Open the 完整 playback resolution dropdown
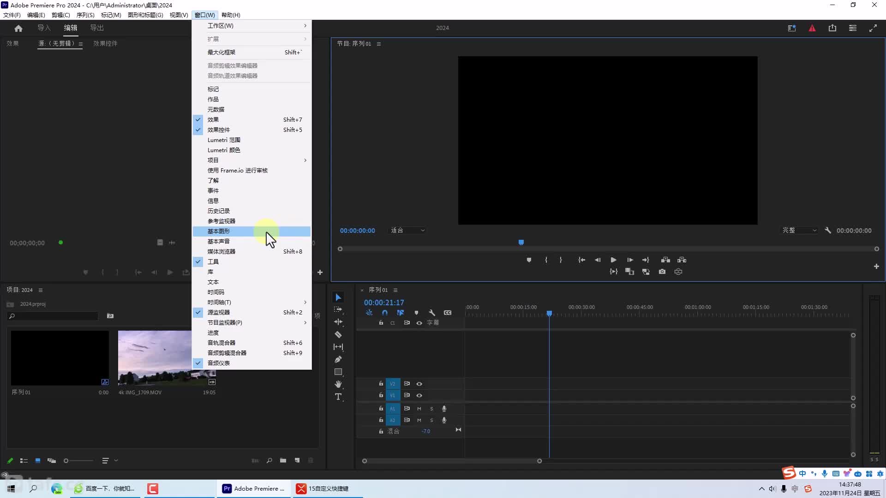This screenshot has width=886, height=498. coord(799,231)
